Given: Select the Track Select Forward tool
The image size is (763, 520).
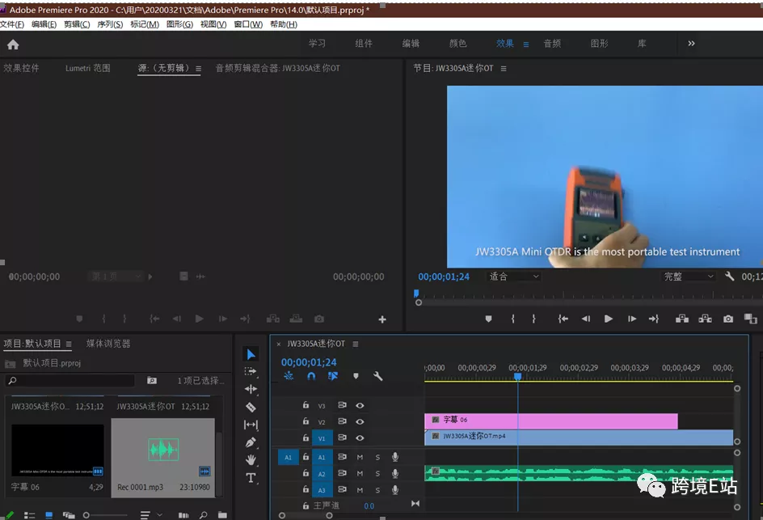Looking at the screenshot, I should [251, 371].
